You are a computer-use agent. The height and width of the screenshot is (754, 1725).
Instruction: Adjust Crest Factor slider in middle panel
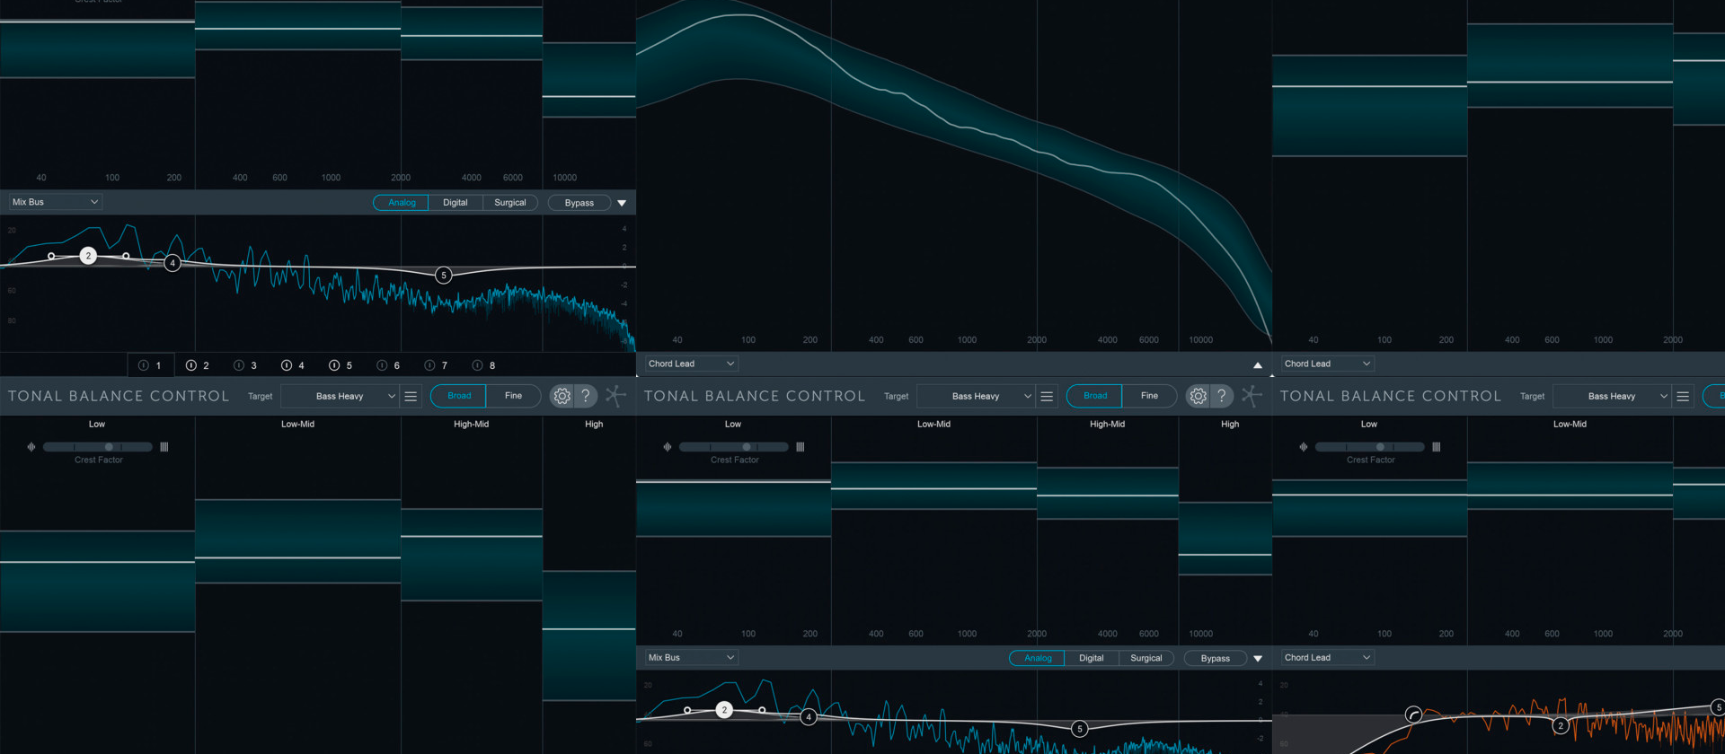pyautogui.click(x=734, y=447)
